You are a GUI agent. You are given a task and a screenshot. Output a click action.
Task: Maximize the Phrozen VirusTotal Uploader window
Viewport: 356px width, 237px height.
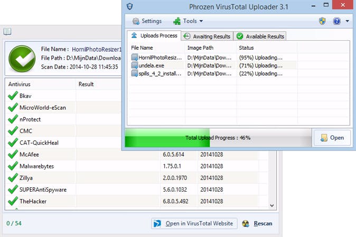point(326,5)
